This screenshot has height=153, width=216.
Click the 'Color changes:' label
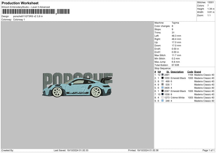162,26
